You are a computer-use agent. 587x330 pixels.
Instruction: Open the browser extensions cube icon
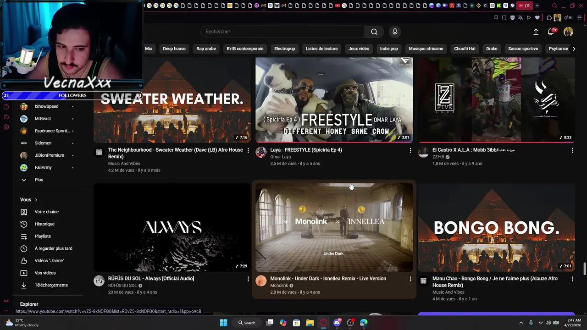pos(549,18)
